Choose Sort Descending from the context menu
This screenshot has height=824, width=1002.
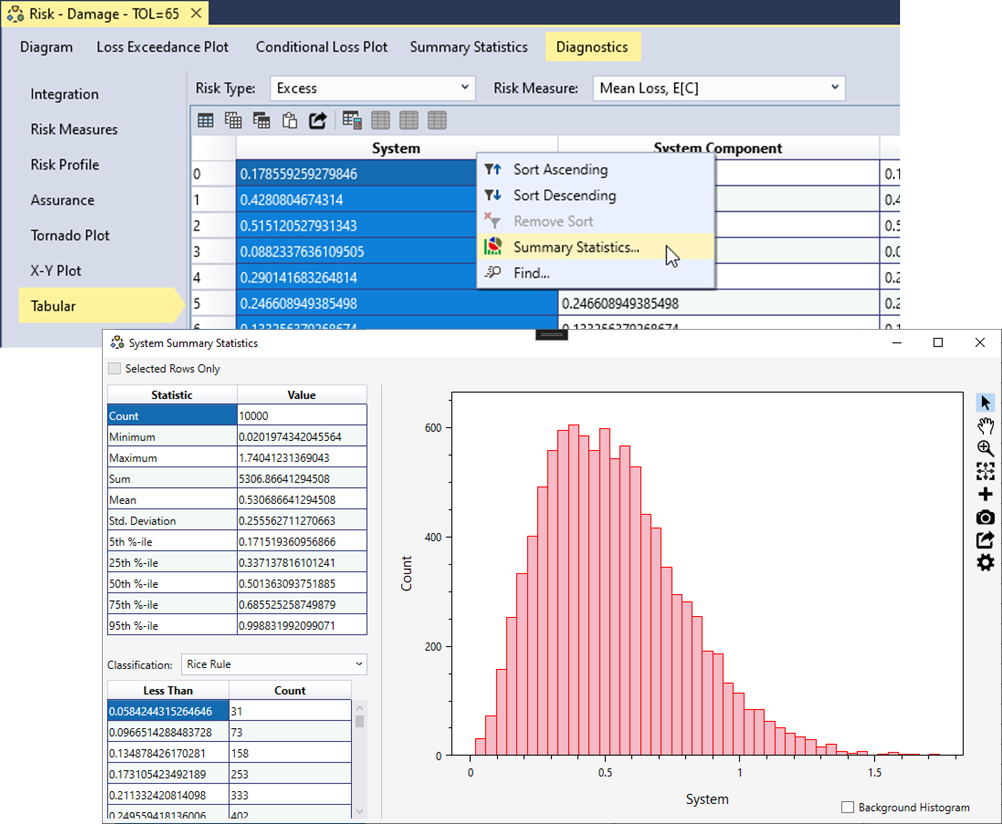tap(565, 195)
